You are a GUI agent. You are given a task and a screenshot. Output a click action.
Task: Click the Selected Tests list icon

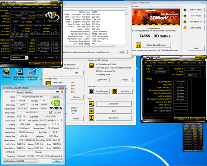[x=48, y=83]
